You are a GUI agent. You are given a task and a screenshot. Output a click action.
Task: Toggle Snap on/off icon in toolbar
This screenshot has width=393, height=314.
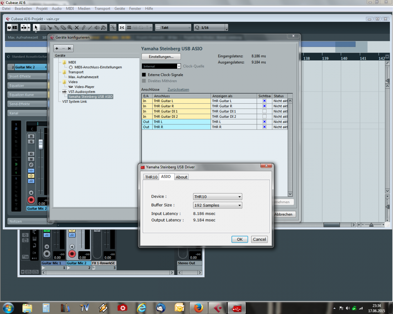122,27
